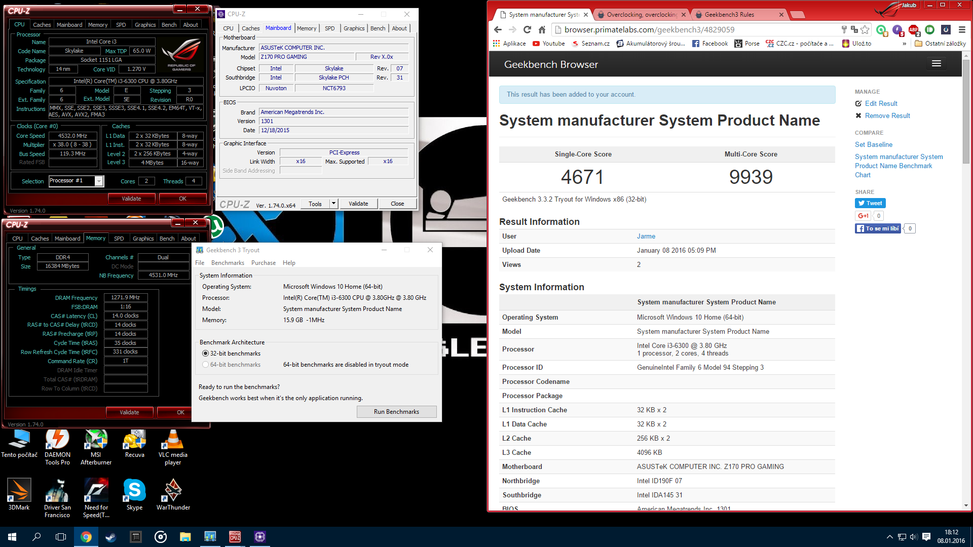
Task: Launch VLC media player shortcut
Action: click(173, 447)
